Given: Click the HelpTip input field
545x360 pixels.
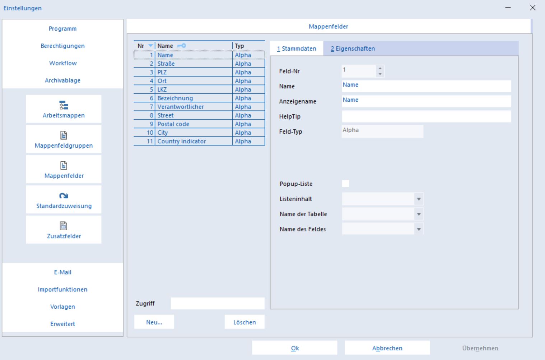Looking at the screenshot, I should click(x=426, y=116).
